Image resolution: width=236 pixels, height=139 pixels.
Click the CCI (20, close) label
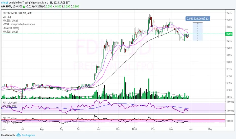pos(10,118)
